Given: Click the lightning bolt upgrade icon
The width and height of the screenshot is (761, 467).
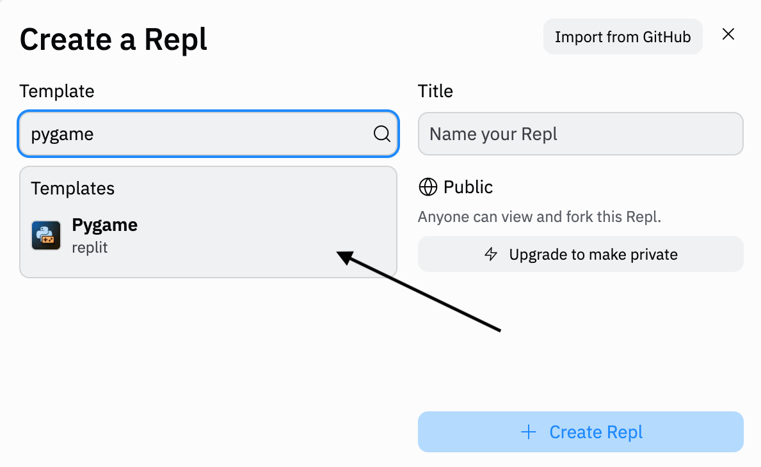Looking at the screenshot, I should (491, 254).
